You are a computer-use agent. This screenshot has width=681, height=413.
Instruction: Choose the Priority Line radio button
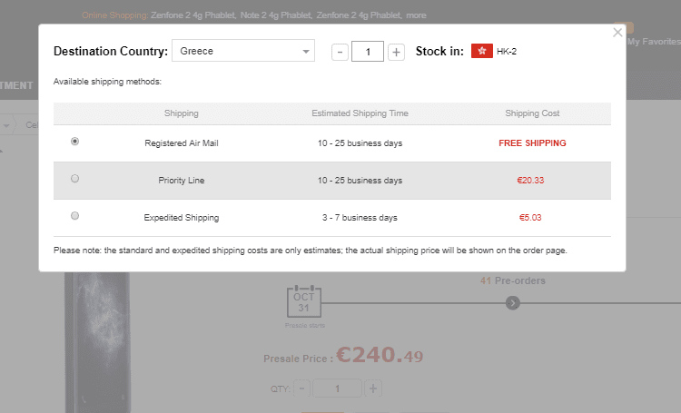click(74, 179)
